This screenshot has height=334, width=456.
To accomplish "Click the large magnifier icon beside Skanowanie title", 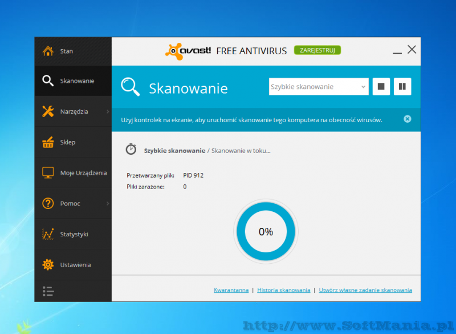I will pos(131,87).
